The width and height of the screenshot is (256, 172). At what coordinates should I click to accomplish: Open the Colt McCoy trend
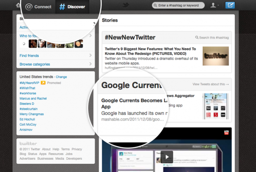(x=28, y=125)
